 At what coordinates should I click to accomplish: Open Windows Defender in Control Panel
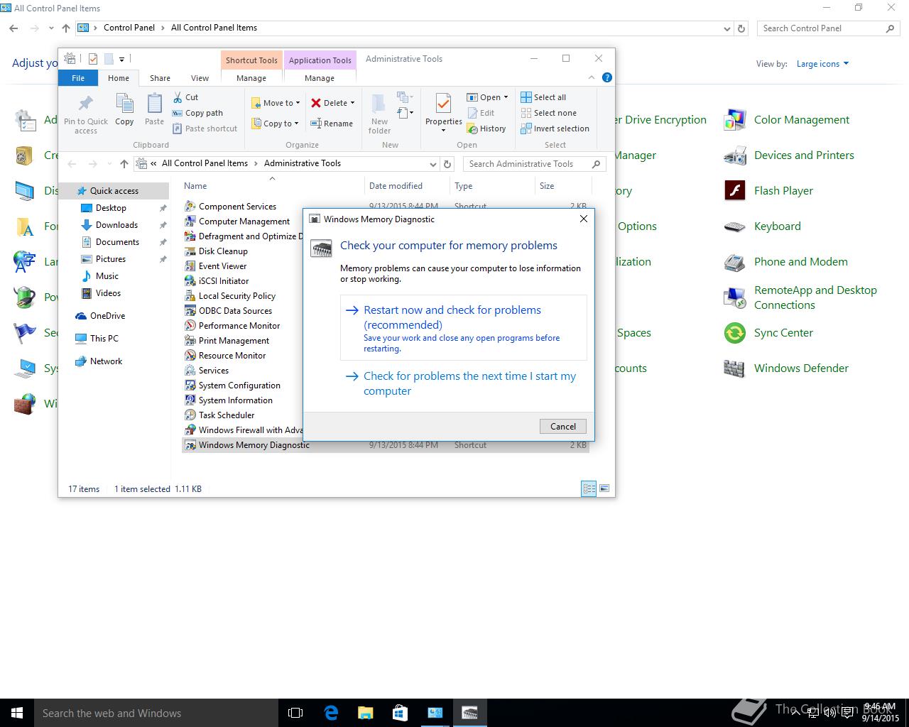click(786, 368)
